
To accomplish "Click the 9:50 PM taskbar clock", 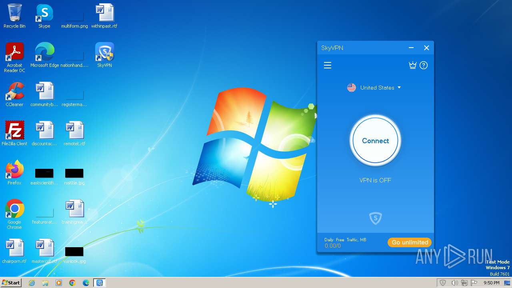I will pos(491,283).
